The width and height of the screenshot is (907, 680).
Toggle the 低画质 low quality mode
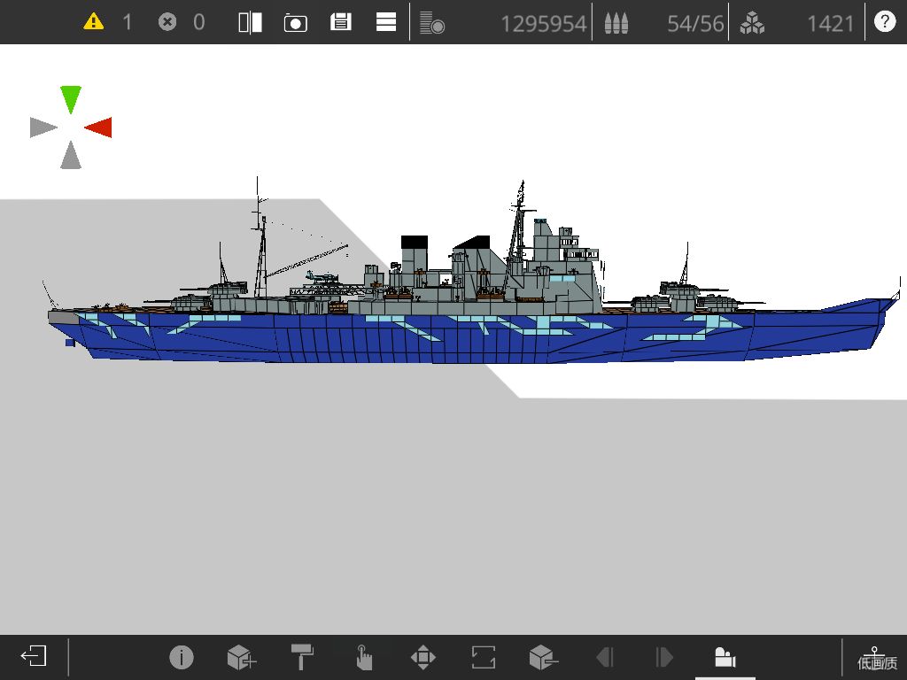[876, 659]
